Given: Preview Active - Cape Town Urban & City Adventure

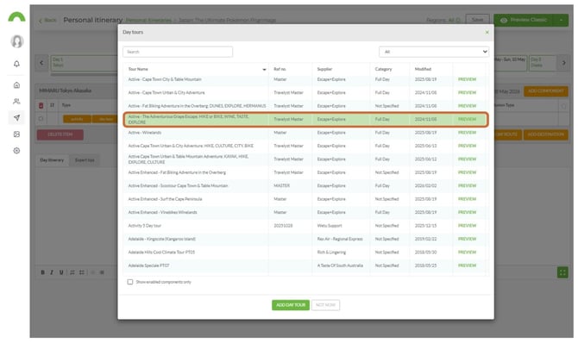Looking at the screenshot, I should (x=467, y=93).
